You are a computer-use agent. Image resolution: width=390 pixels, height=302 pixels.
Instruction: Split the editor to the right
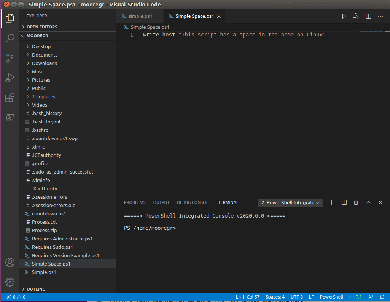tap(368, 16)
